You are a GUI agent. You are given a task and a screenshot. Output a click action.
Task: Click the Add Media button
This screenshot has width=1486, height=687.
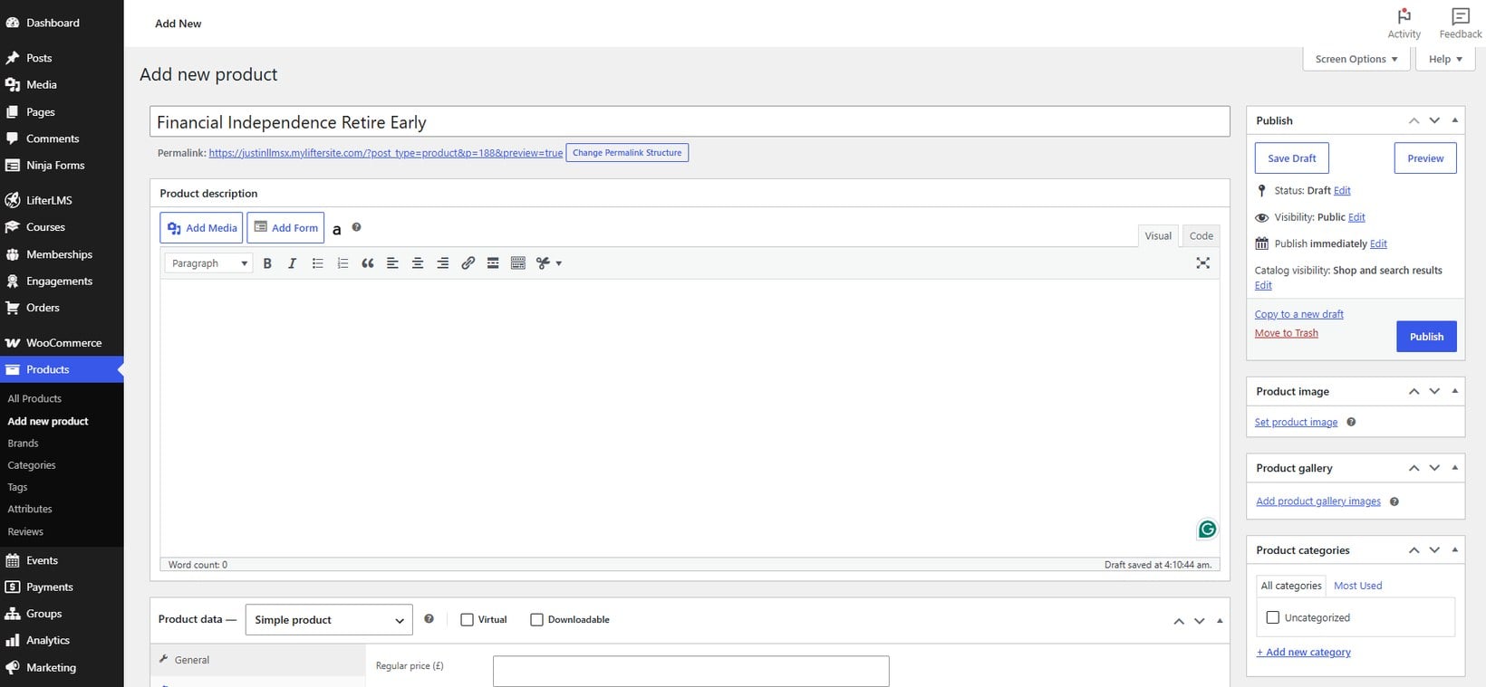[201, 228]
